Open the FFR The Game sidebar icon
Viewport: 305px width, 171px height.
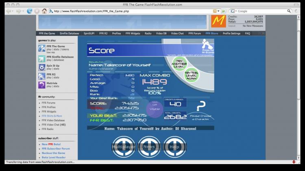(42, 48)
